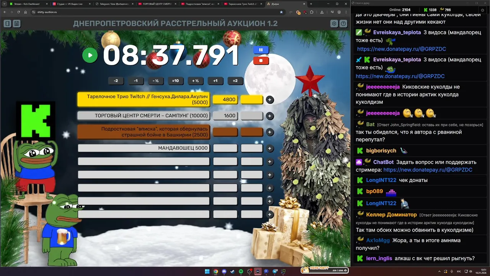Open OBS Studio from the taskbar

tap(249, 271)
